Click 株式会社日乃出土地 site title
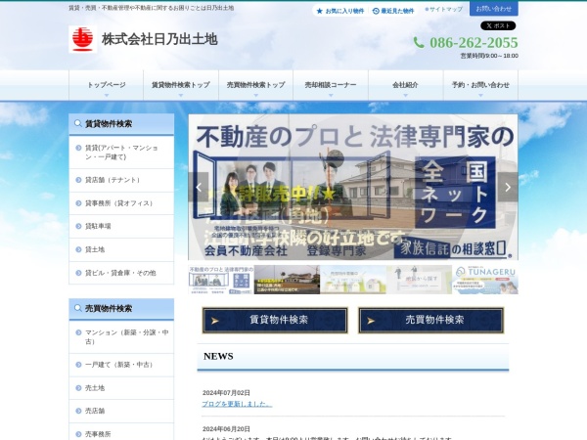 click(159, 39)
